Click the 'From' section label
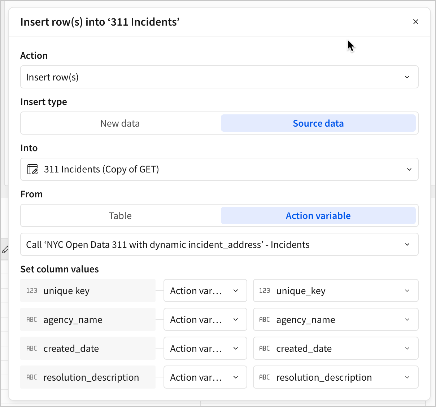This screenshot has width=436, height=407. [31, 194]
